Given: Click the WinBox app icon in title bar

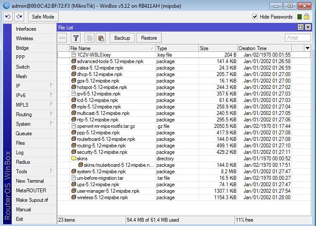Looking at the screenshot, I should [6, 6].
